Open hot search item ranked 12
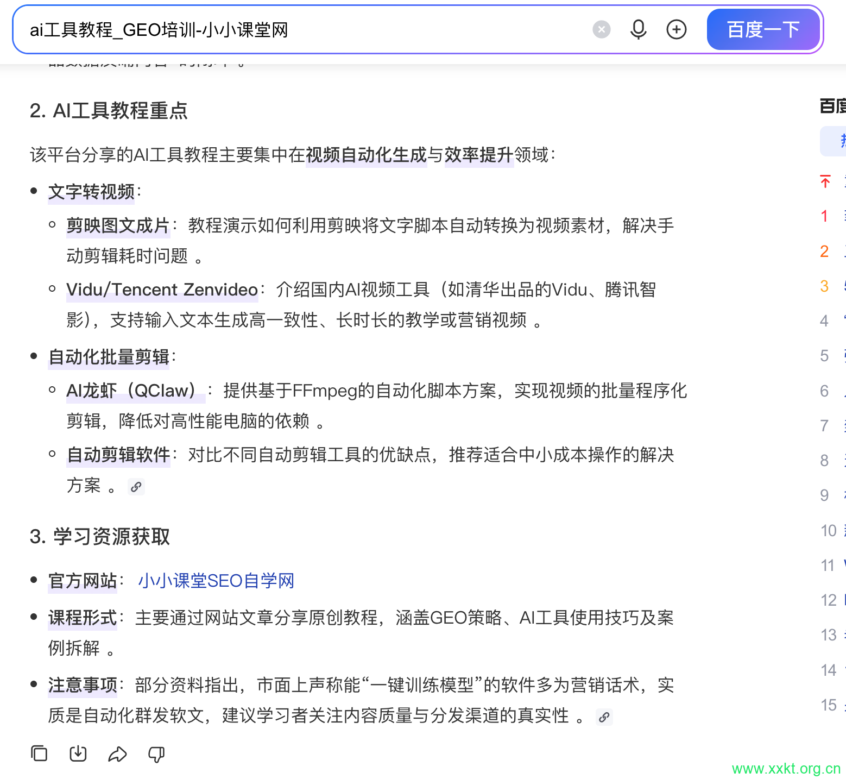 (x=834, y=600)
